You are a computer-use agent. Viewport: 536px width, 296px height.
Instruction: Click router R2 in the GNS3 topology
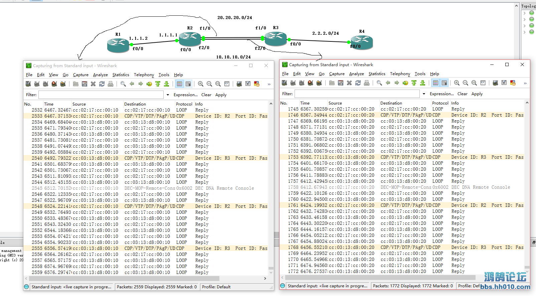coord(190,39)
